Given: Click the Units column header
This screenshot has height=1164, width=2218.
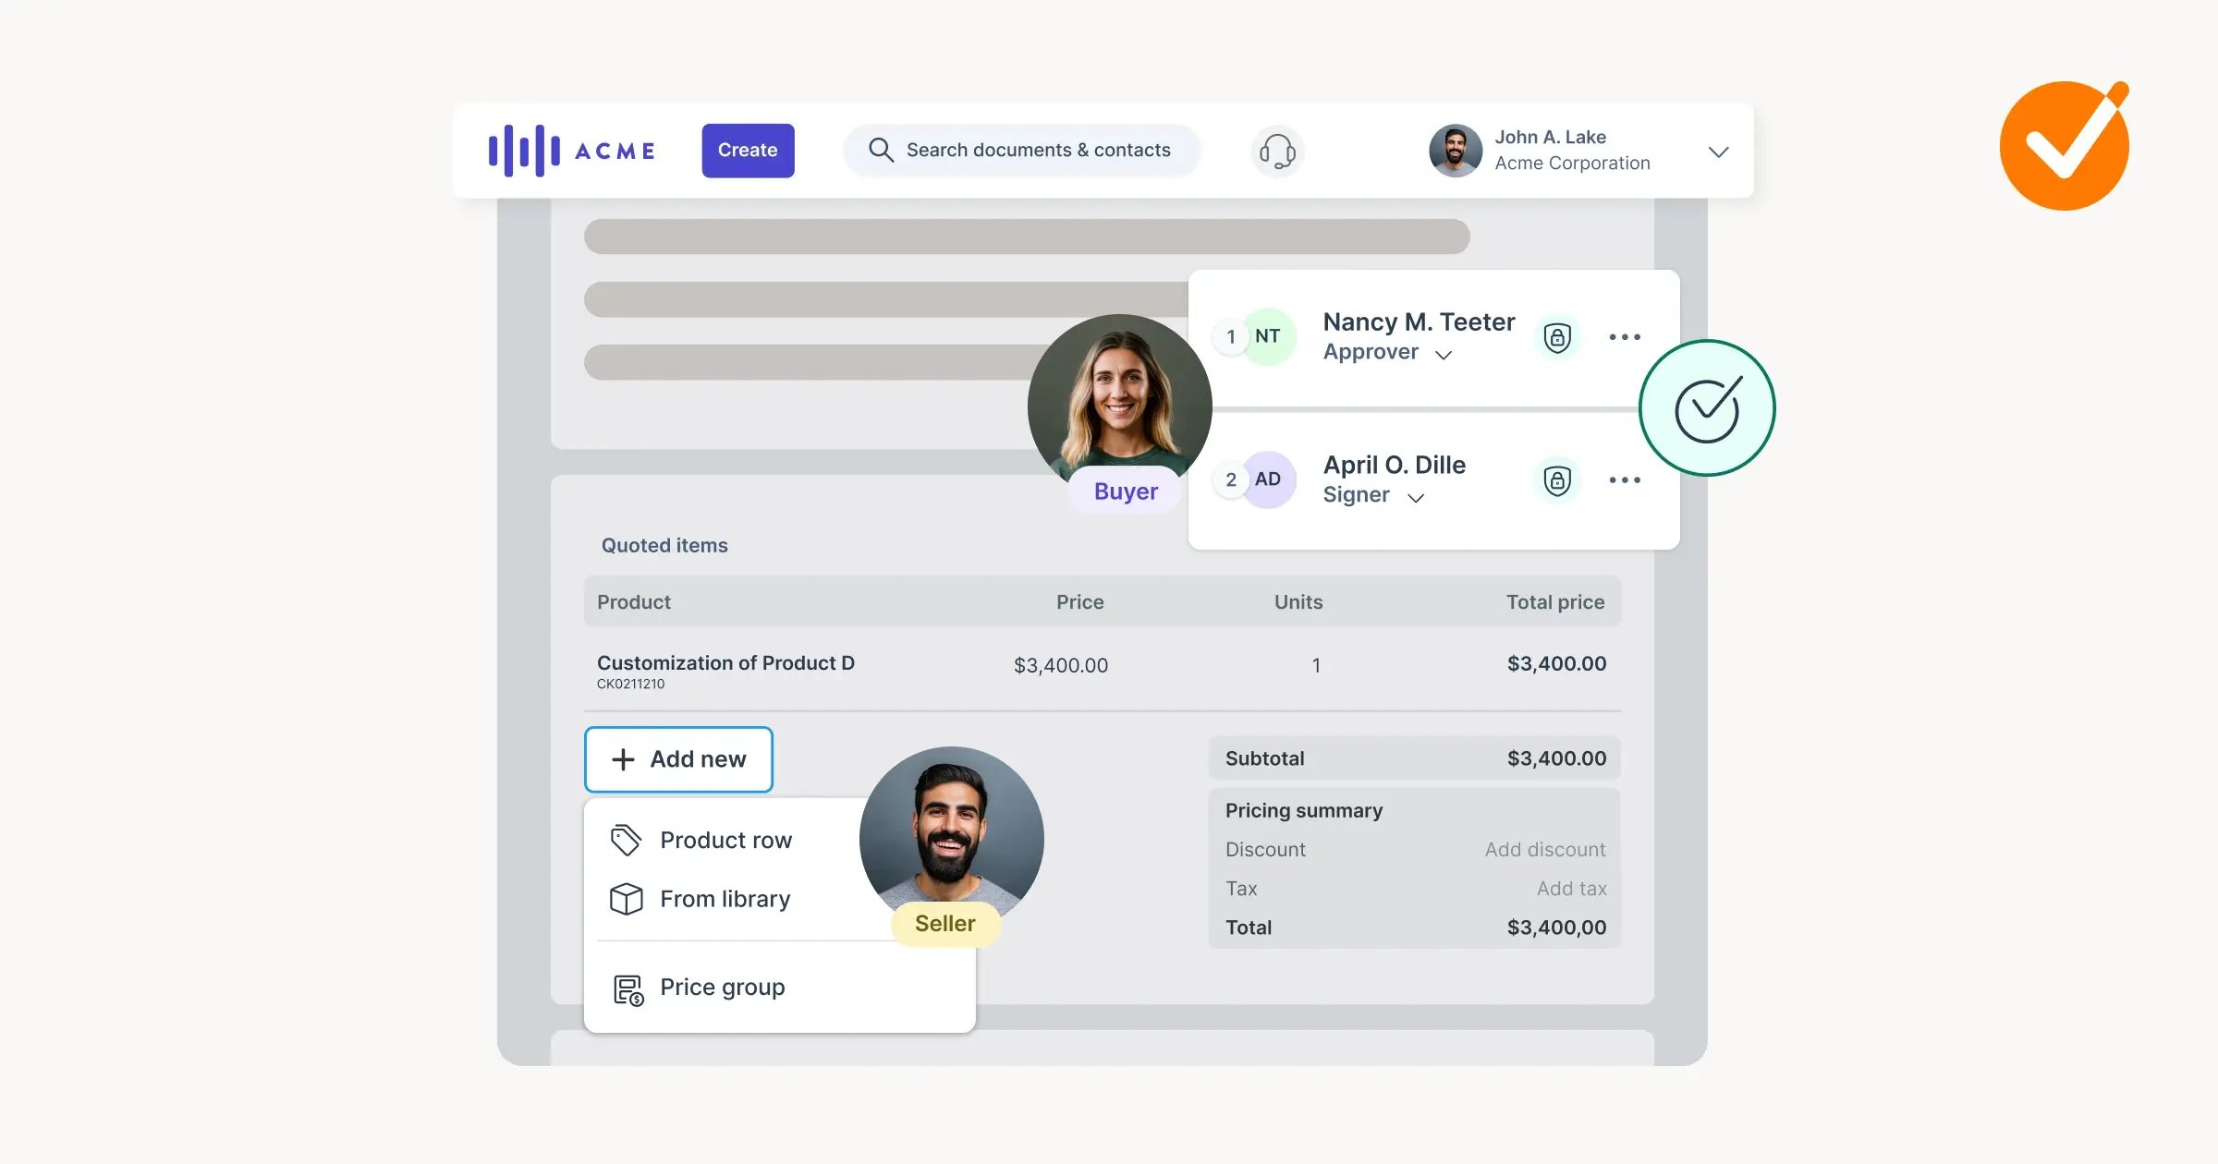Looking at the screenshot, I should click(x=1298, y=602).
